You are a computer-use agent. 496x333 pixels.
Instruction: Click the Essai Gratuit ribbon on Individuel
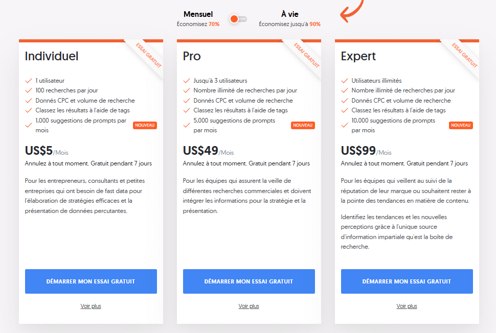tap(149, 55)
